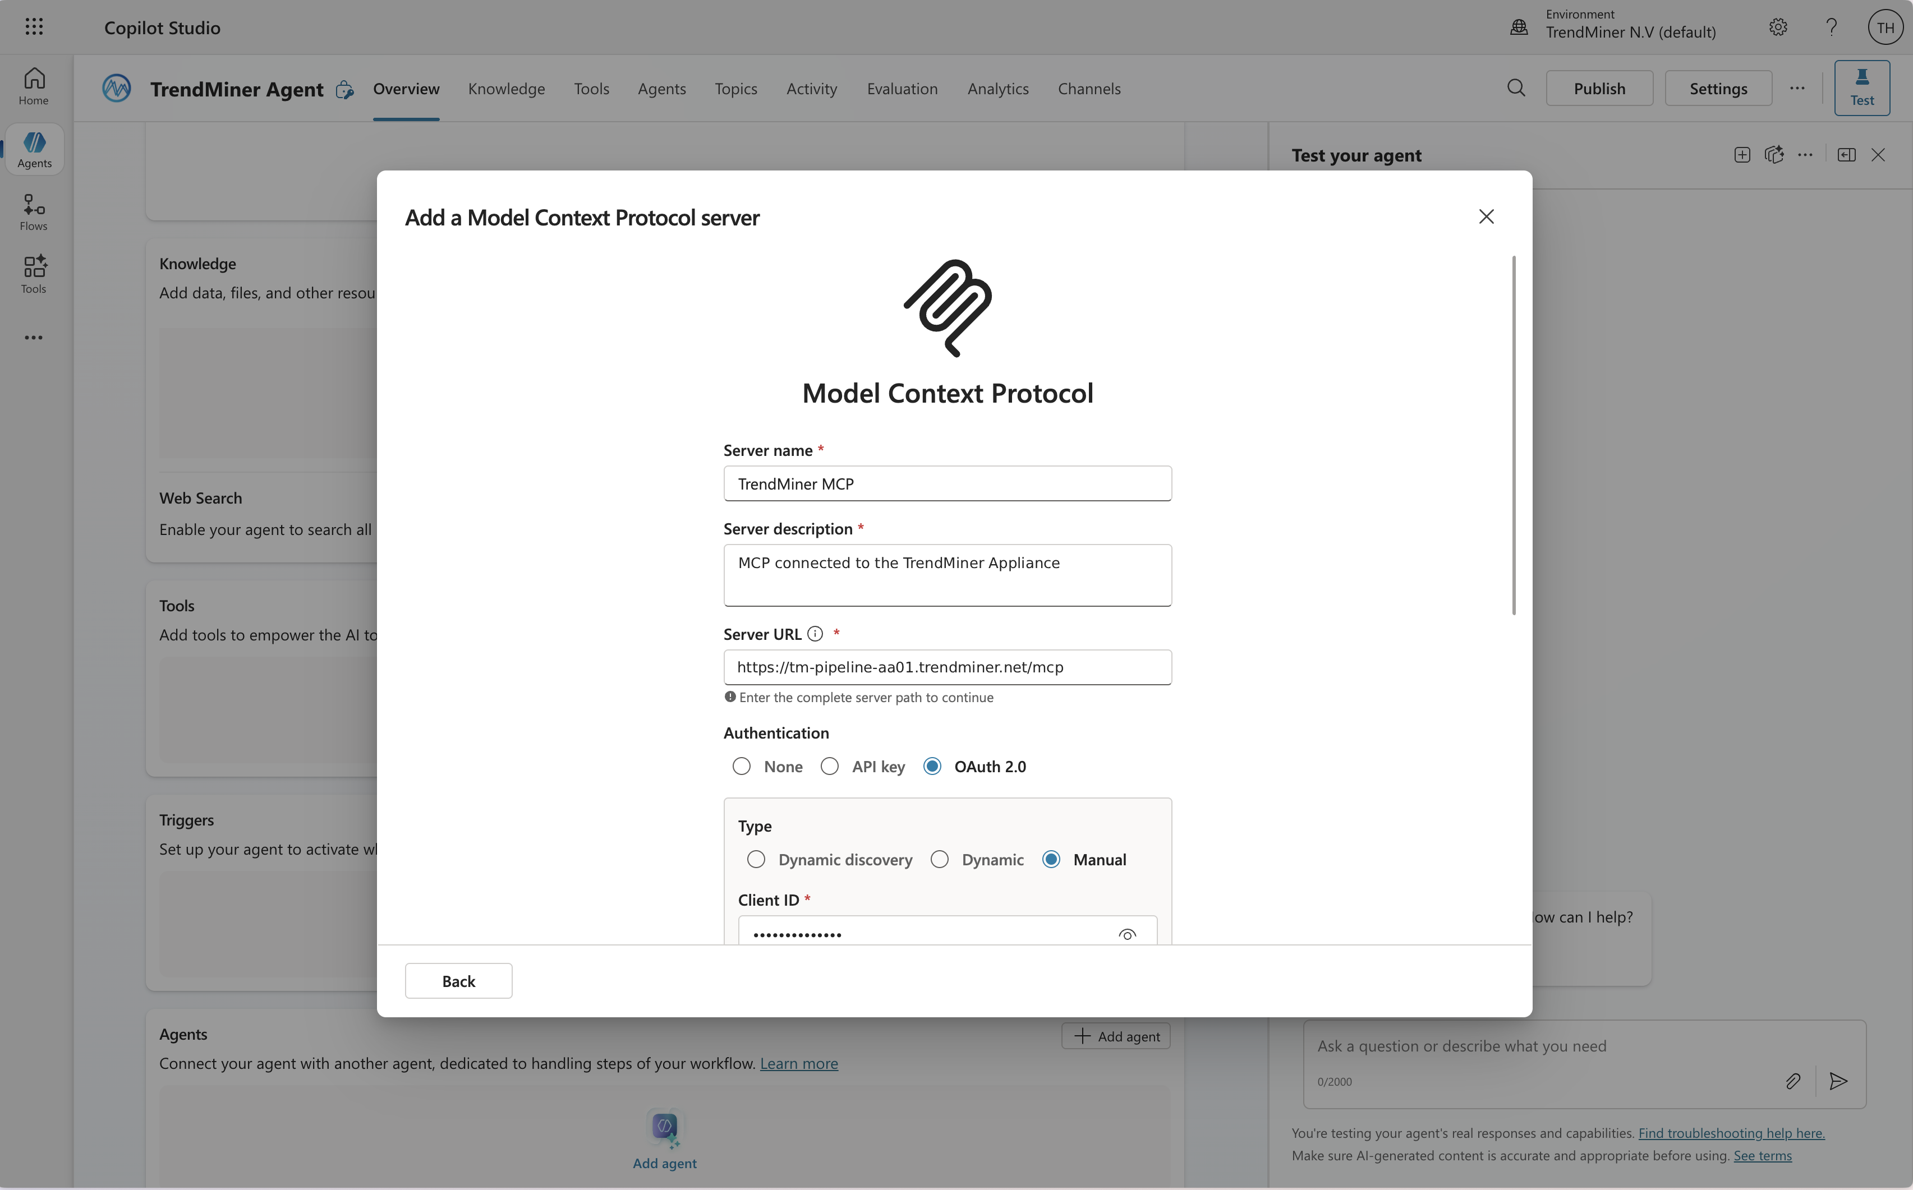1913x1190 pixels.
Task: Switch to the Knowledge tab
Action: coord(506,88)
